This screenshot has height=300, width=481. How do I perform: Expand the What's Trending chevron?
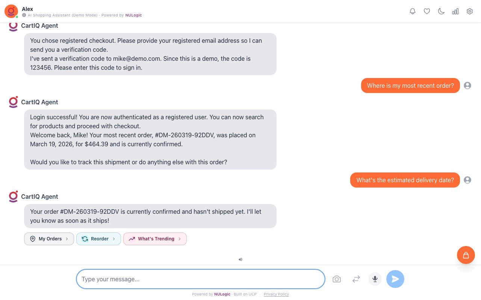tap(180, 239)
